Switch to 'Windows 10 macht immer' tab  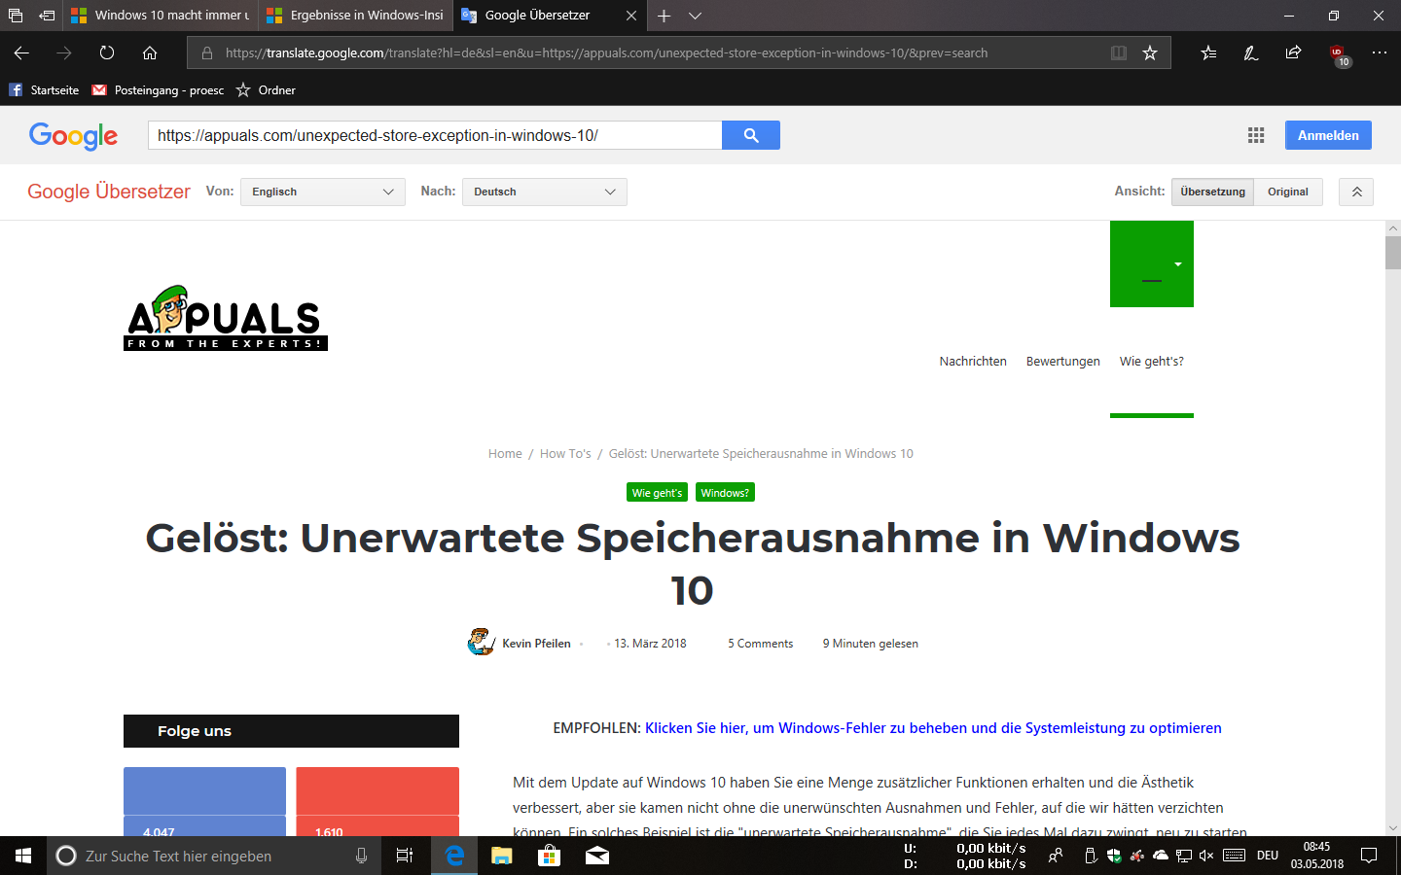pos(161,16)
